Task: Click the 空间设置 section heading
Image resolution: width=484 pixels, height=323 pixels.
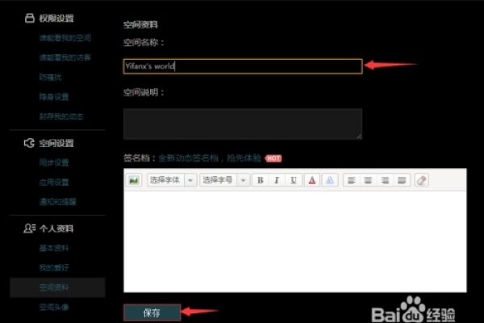Action: [x=56, y=143]
